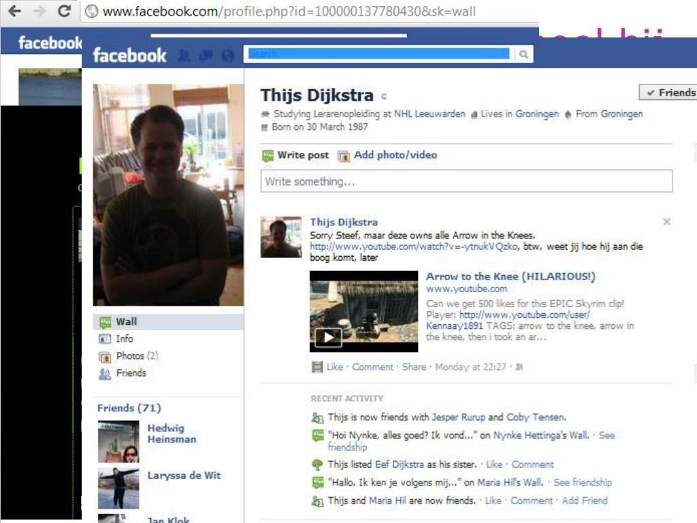697x523 pixels.
Task: Click Hedwig Heinsman's thumbnail photo
Action: coord(118,441)
